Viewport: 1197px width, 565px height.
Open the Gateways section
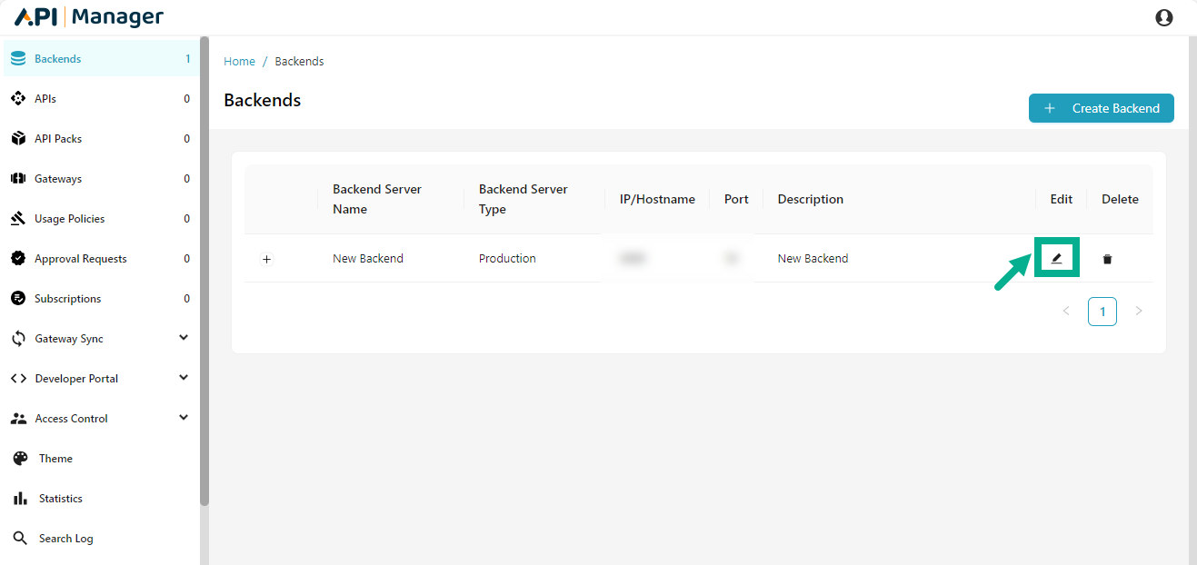tap(18, 178)
